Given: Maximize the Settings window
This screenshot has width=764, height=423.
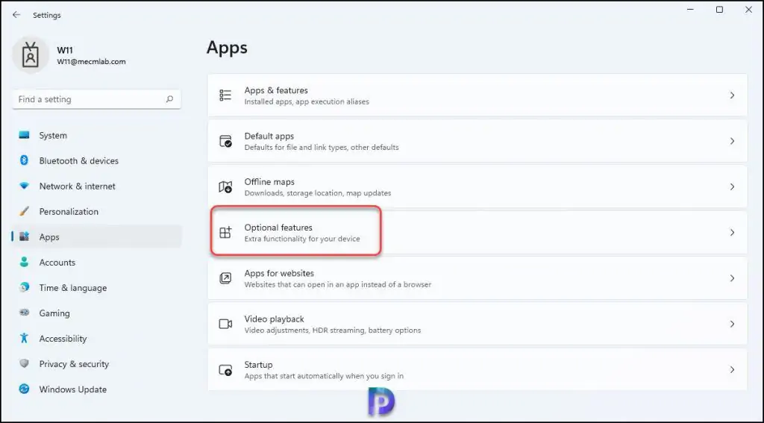Looking at the screenshot, I should click(719, 10).
